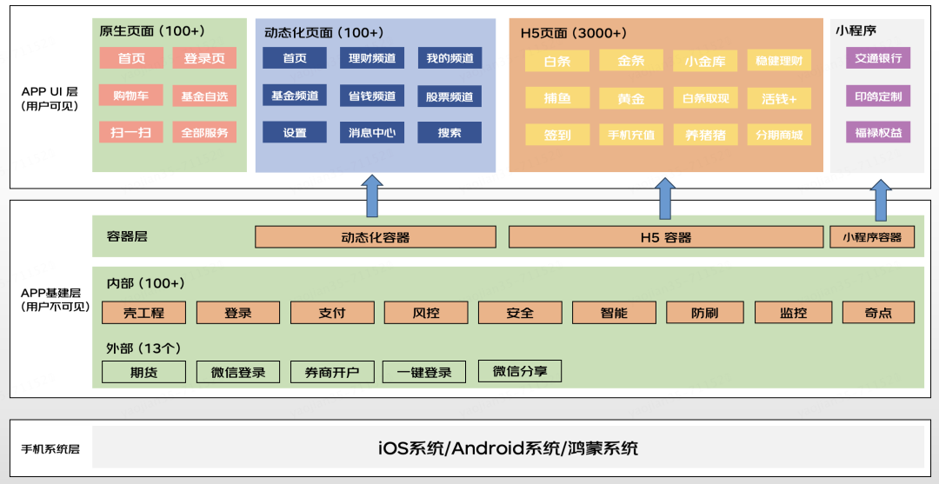Image resolution: width=939 pixels, height=484 pixels.
Task: Click the 我的频道 box
Action: pyautogui.click(x=450, y=58)
